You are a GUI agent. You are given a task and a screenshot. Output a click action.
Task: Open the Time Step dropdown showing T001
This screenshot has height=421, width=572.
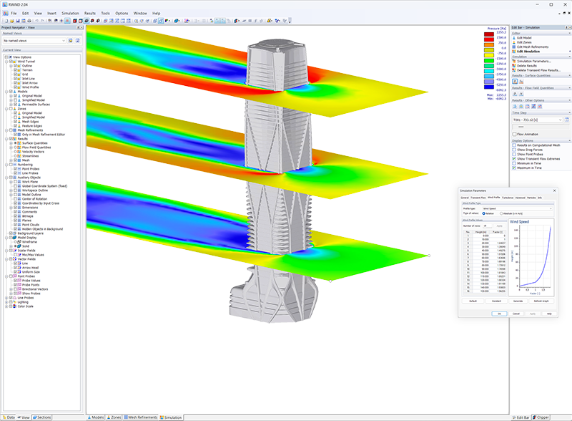click(x=536, y=119)
